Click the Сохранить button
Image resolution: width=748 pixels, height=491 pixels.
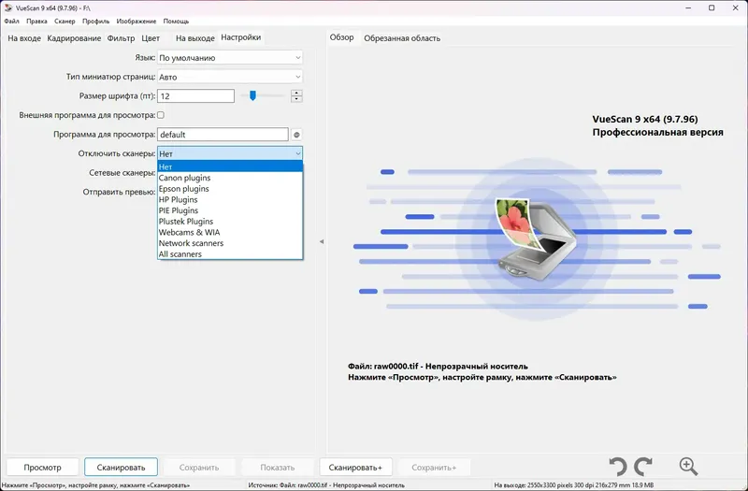199,467
